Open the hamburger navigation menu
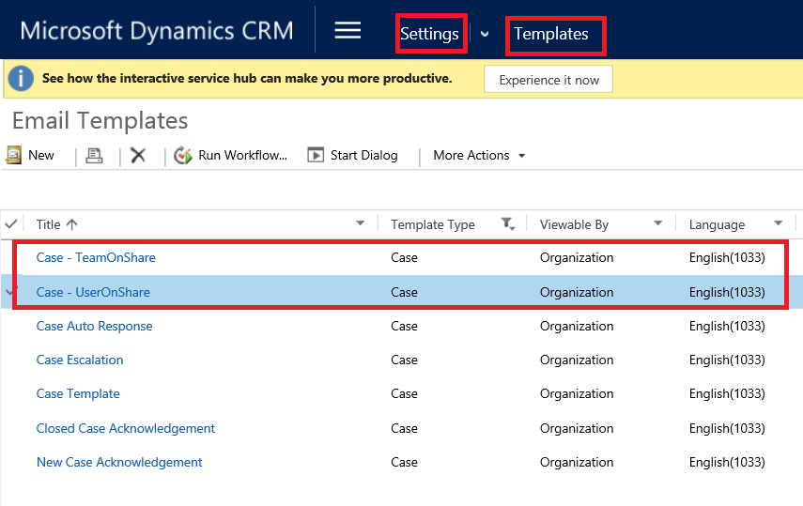 click(347, 31)
